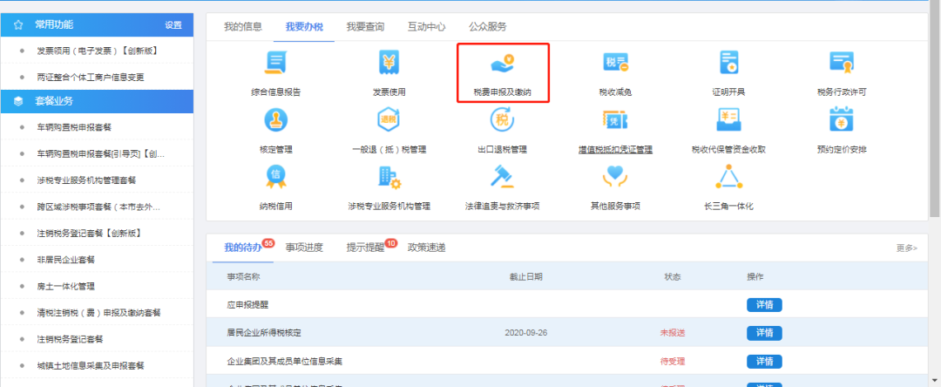
Task: Open 涉税专业服务机构管理 building icon
Action: click(389, 176)
